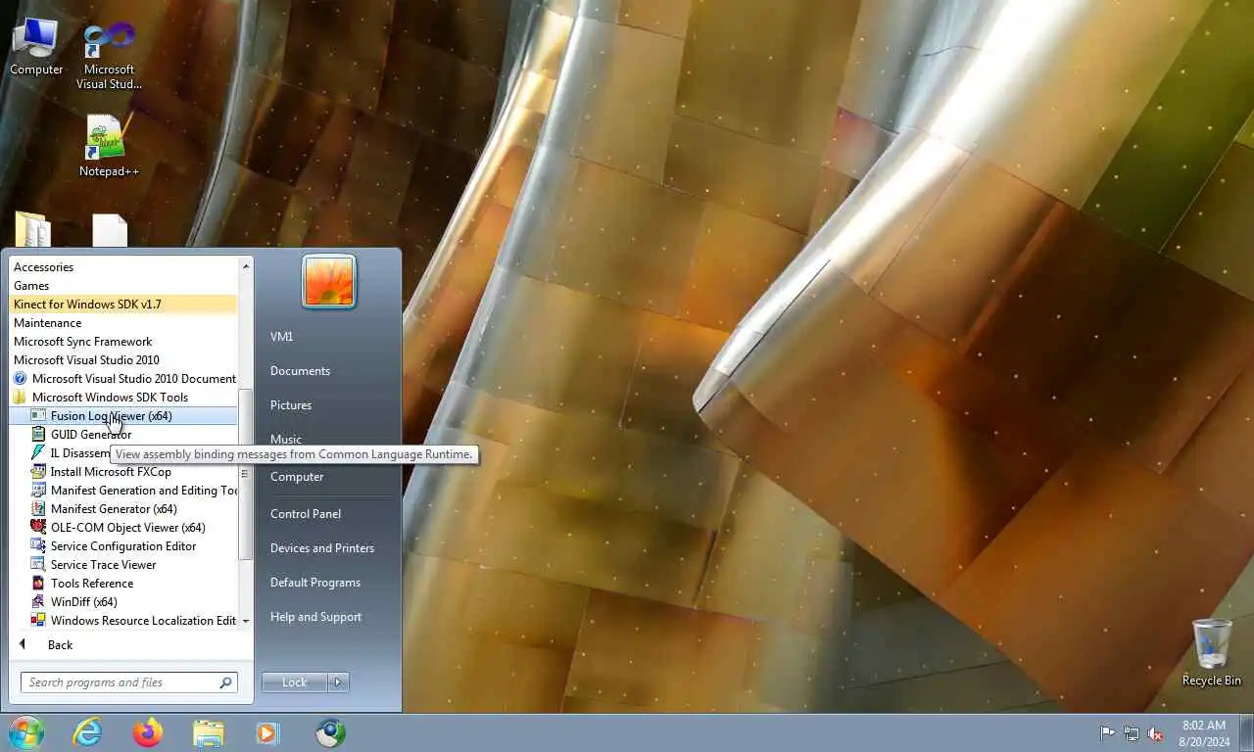Open Windows Media Player from the taskbar
Screen dimensions: 1254x752
click(x=266, y=732)
